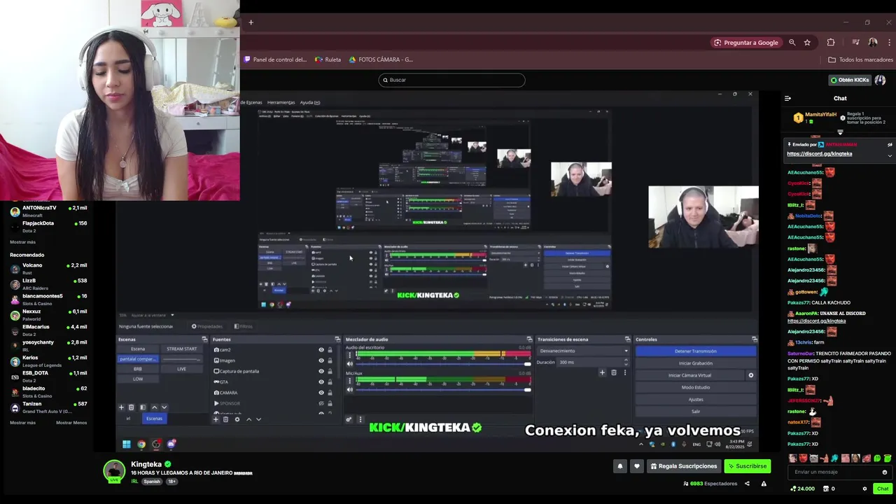Open chat settings gear icon
896x504 pixels.
864,489
